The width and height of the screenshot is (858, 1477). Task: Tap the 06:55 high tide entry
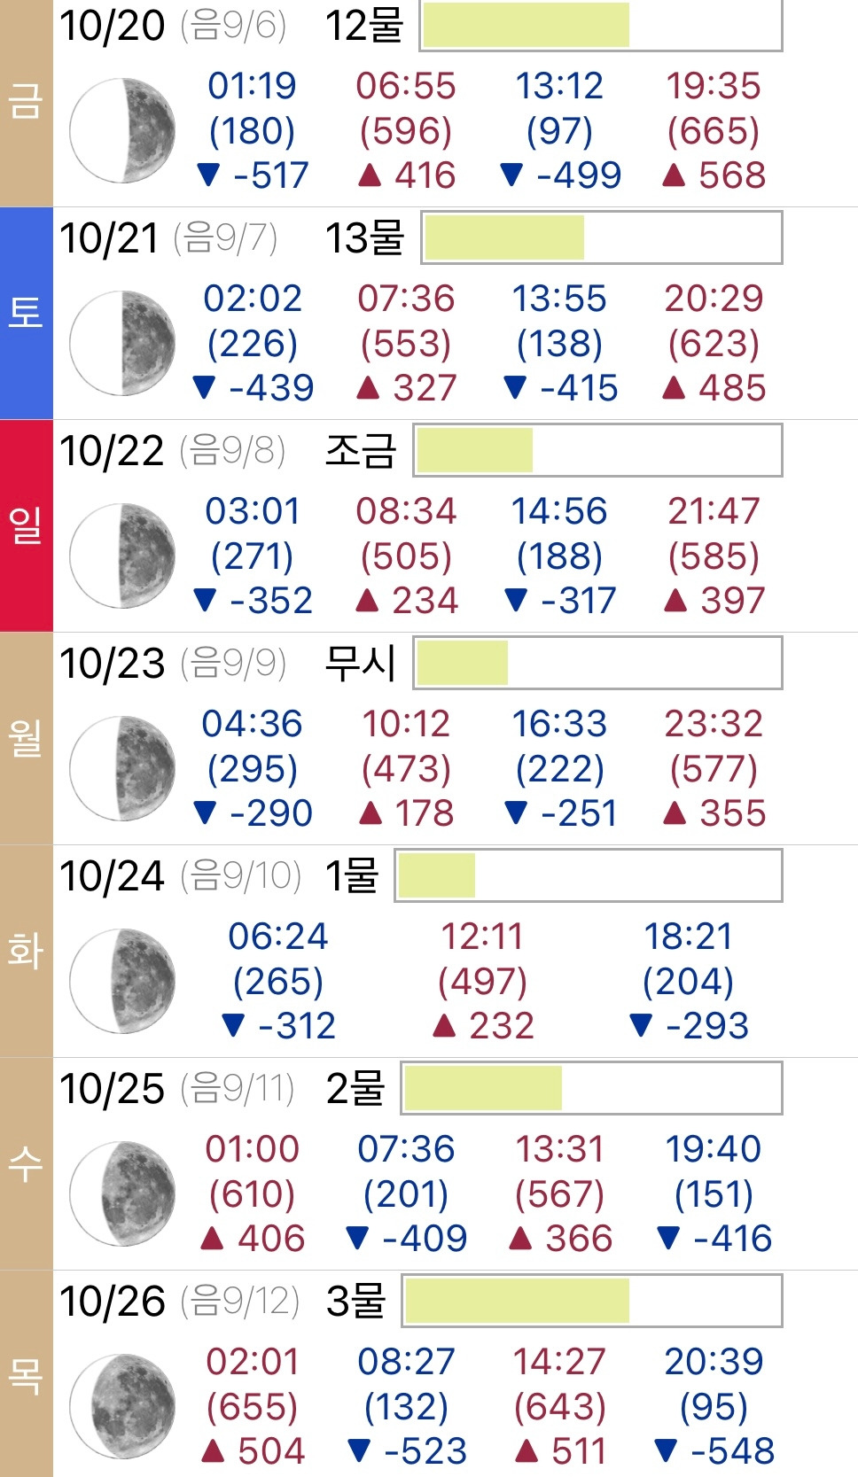406,131
